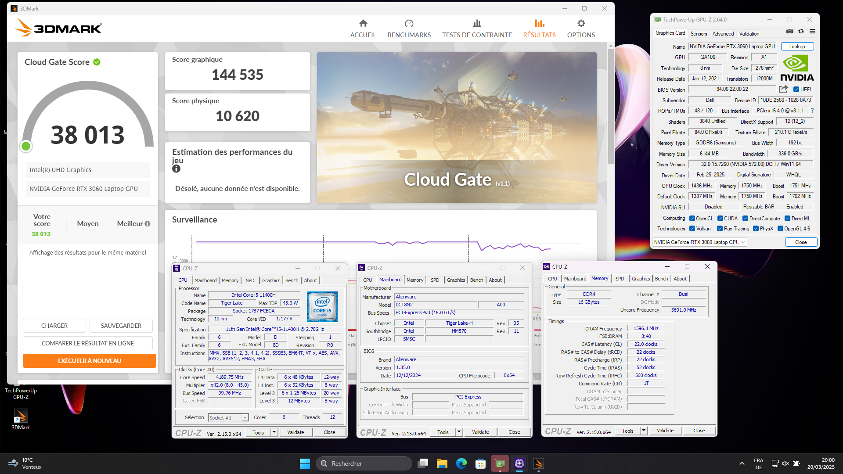The width and height of the screenshot is (843, 474).
Task: Click the green validated checkmark beside Cloud Gate Score
Action: coord(97,62)
